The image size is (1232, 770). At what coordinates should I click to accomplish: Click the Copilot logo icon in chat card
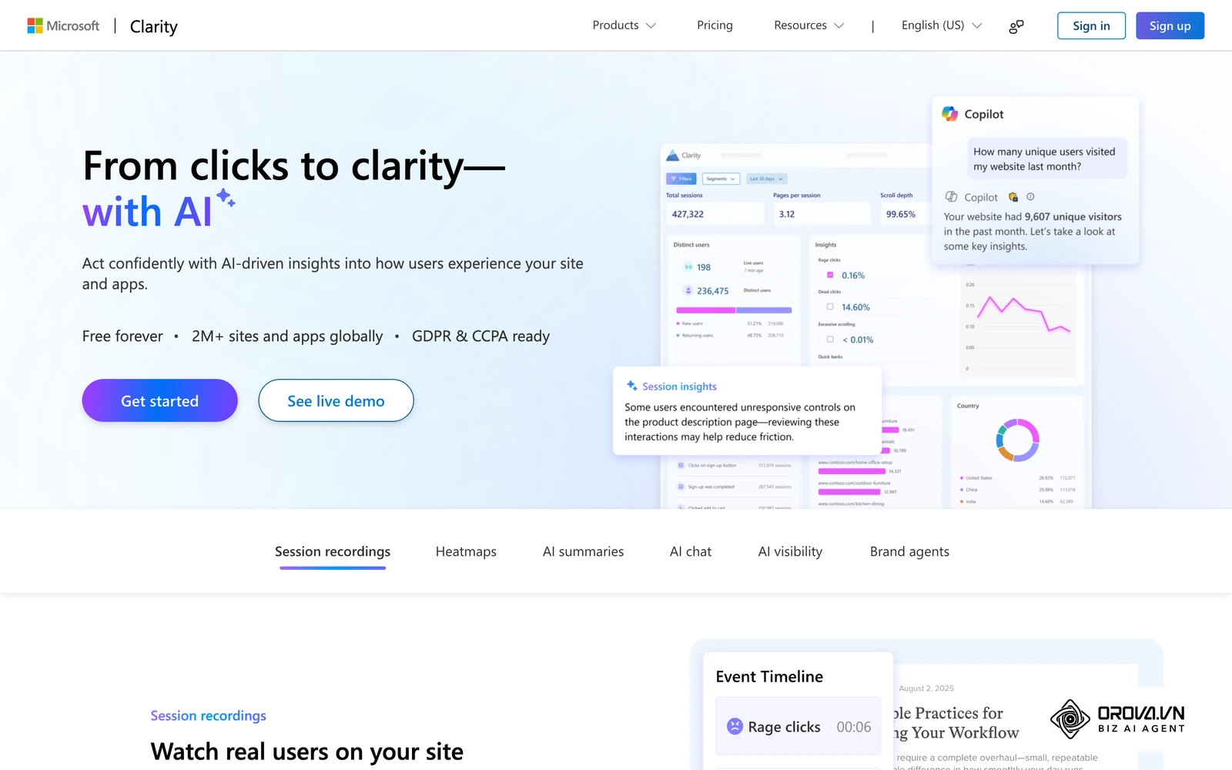pos(950,114)
